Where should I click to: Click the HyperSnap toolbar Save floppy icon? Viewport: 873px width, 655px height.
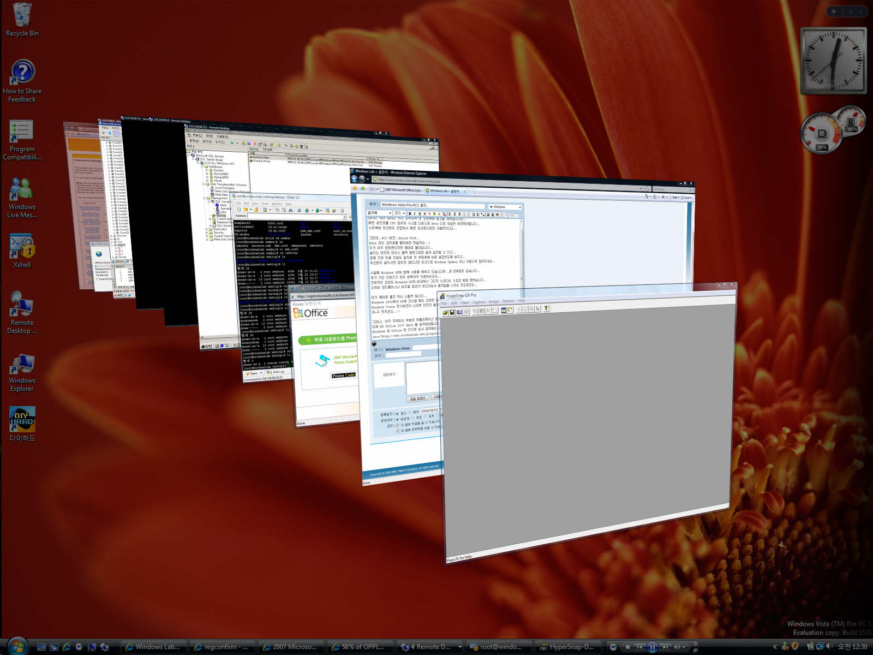(452, 312)
